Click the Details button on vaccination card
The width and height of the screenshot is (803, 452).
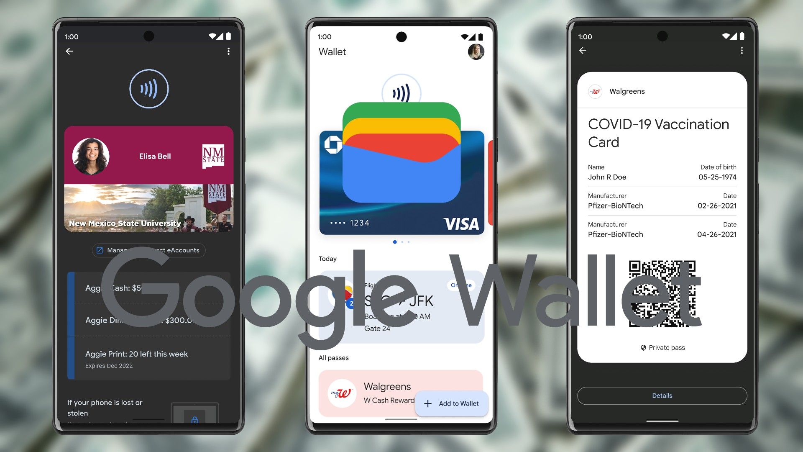[662, 395]
